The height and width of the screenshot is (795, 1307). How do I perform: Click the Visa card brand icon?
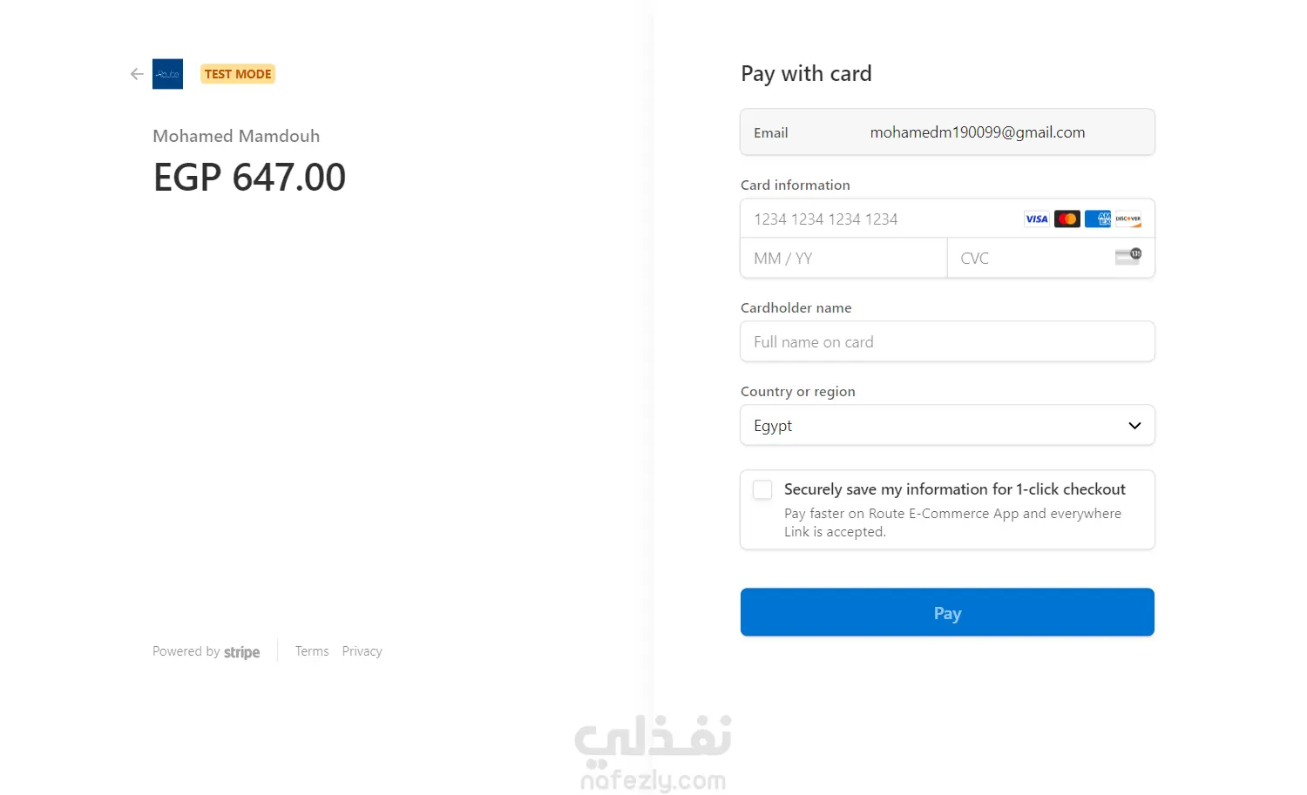tap(1036, 219)
